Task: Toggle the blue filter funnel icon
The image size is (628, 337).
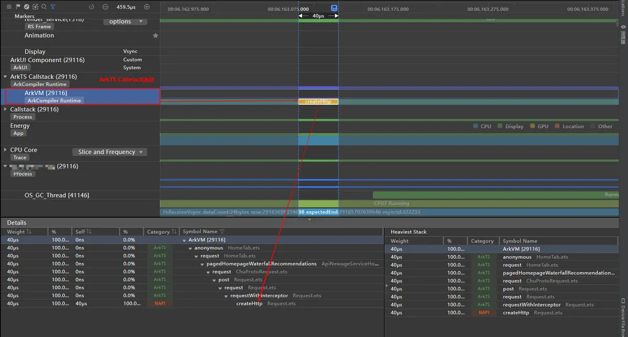Action: click(53, 7)
